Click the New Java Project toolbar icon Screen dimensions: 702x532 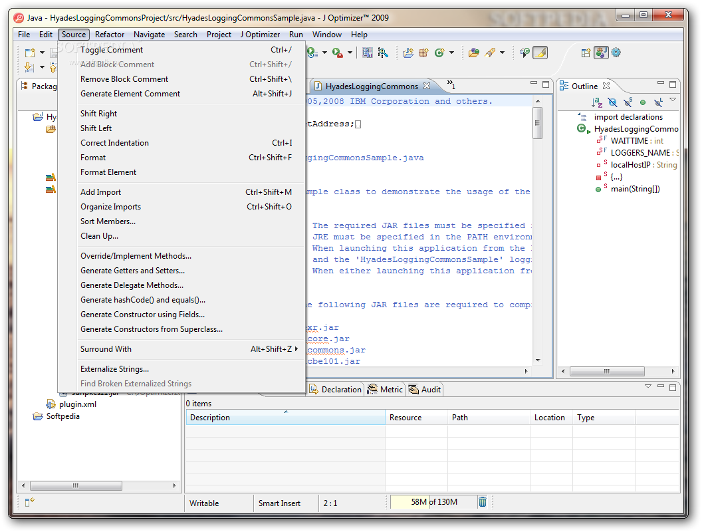coord(408,53)
